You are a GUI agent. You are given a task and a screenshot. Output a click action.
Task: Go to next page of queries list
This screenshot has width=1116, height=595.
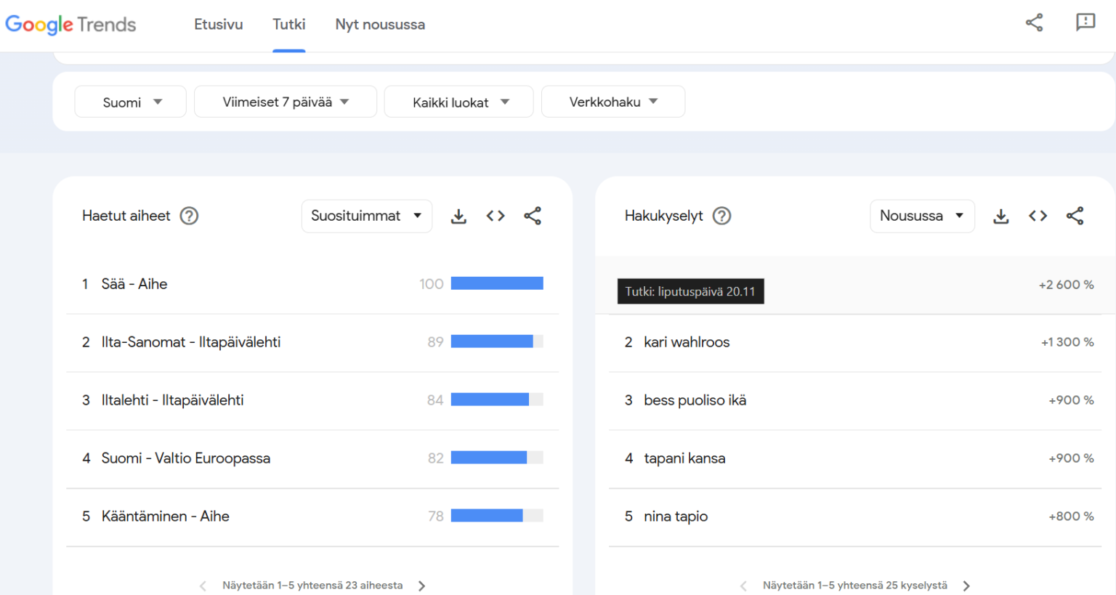(x=966, y=586)
